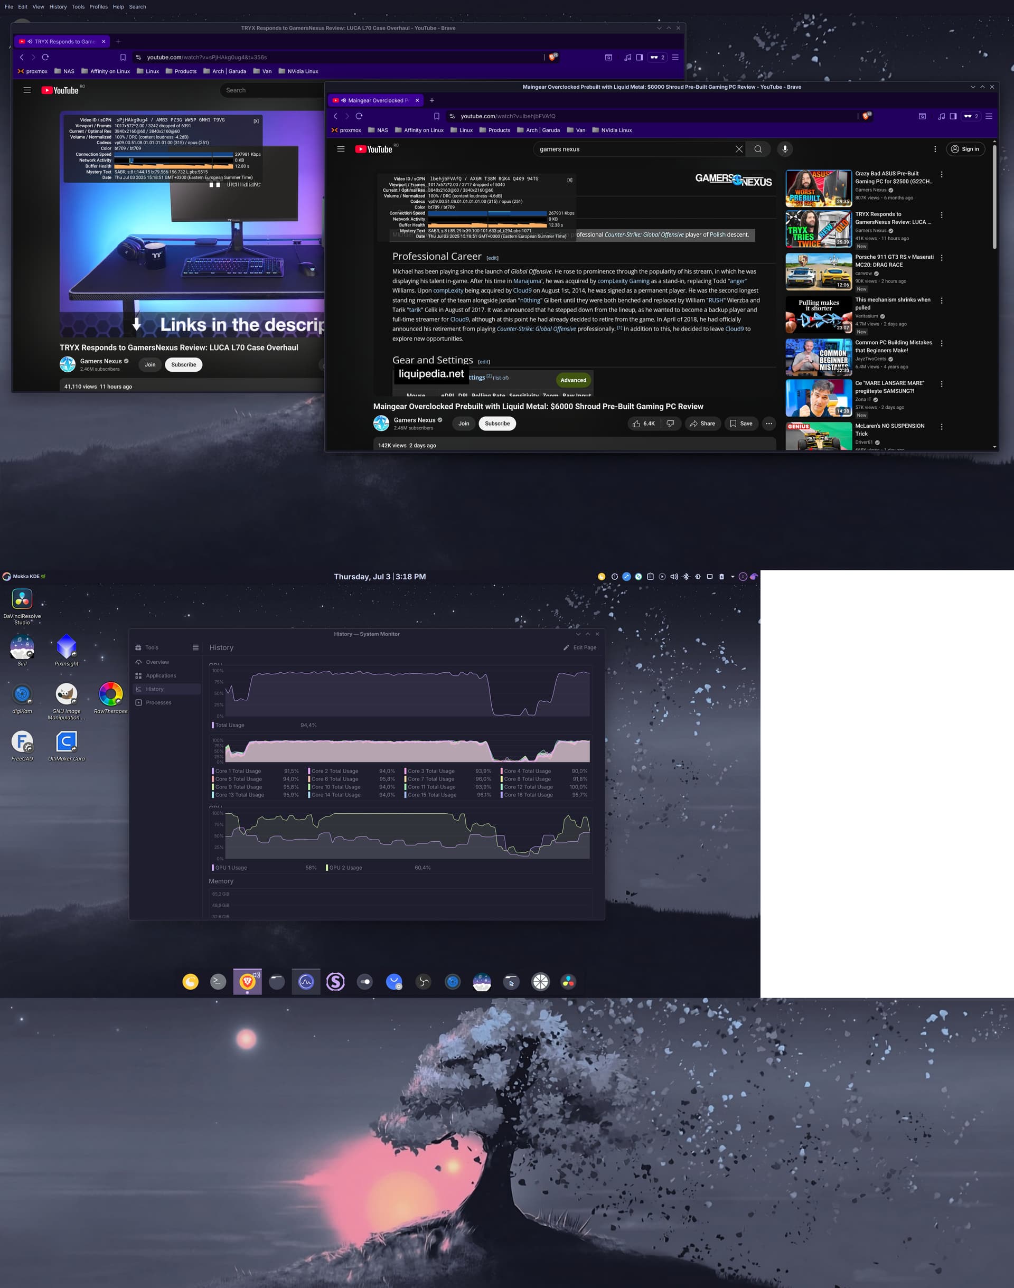Open more actions ellipsis next to Save
This screenshot has height=1288, width=1014.
(x=769, y=423)
